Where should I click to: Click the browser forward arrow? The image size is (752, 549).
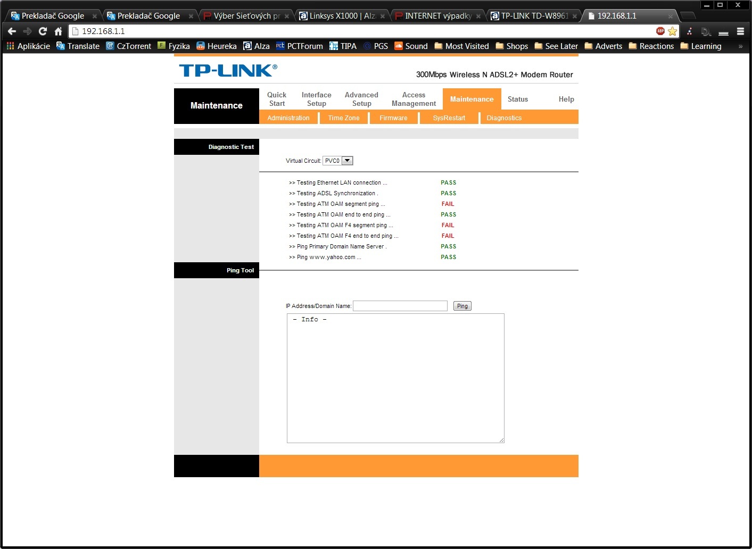[x=28, y=31]
